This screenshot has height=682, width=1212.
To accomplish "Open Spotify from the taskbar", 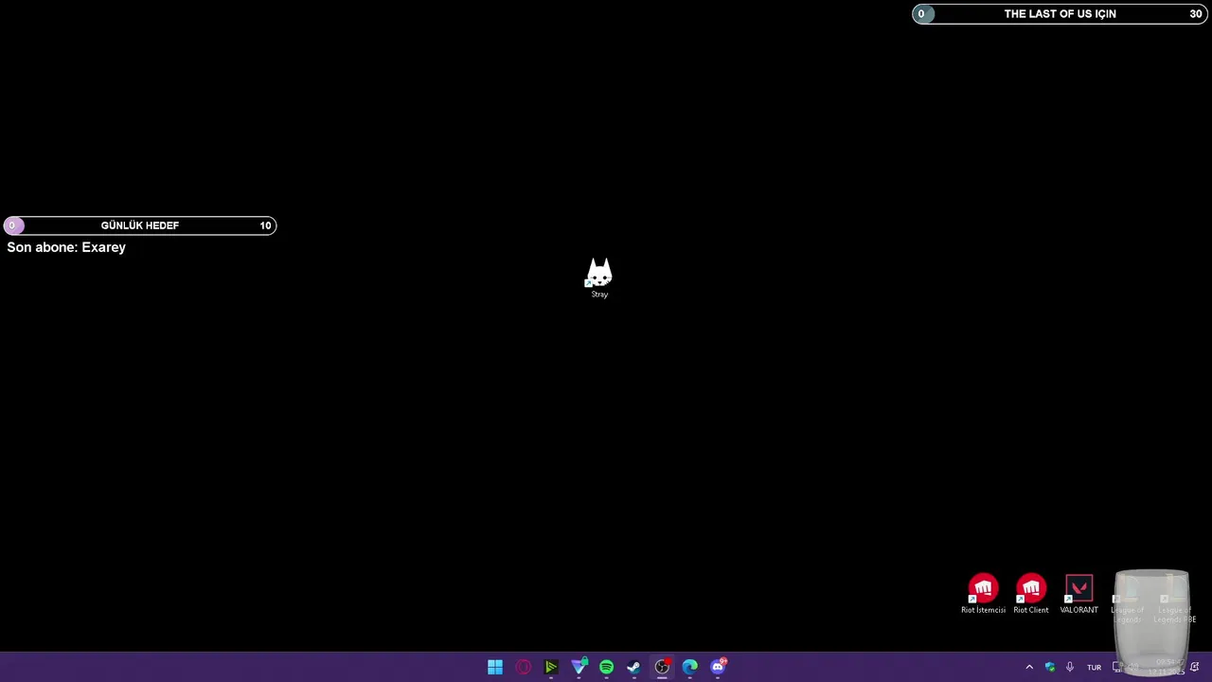I will pyautogui.click(x=606, y=667).
